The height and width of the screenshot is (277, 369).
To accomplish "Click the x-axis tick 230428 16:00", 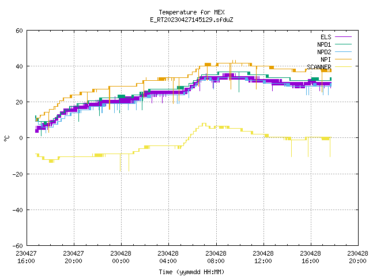I will (310, 257).
